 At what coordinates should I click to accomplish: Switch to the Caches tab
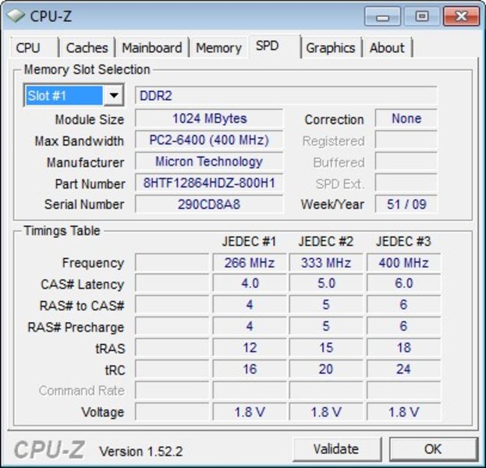tap(87, 48)
